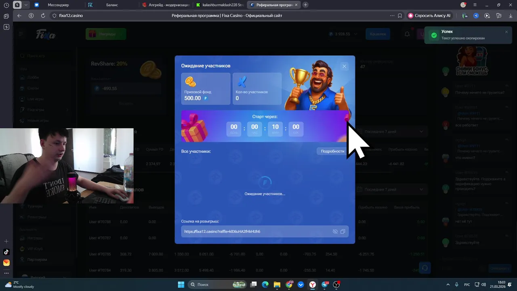Click the green success checkmark icon

click(434, 35)
